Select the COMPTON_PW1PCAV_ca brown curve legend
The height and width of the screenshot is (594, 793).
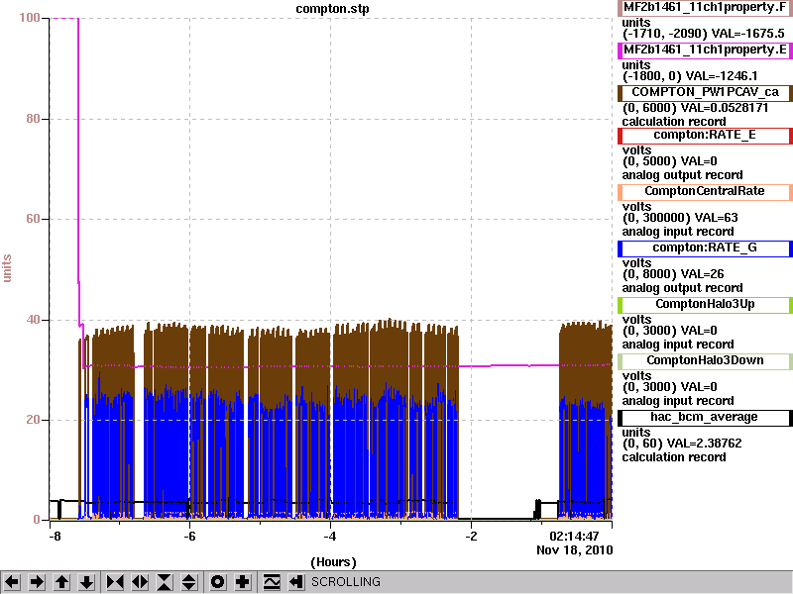(705, 92)
